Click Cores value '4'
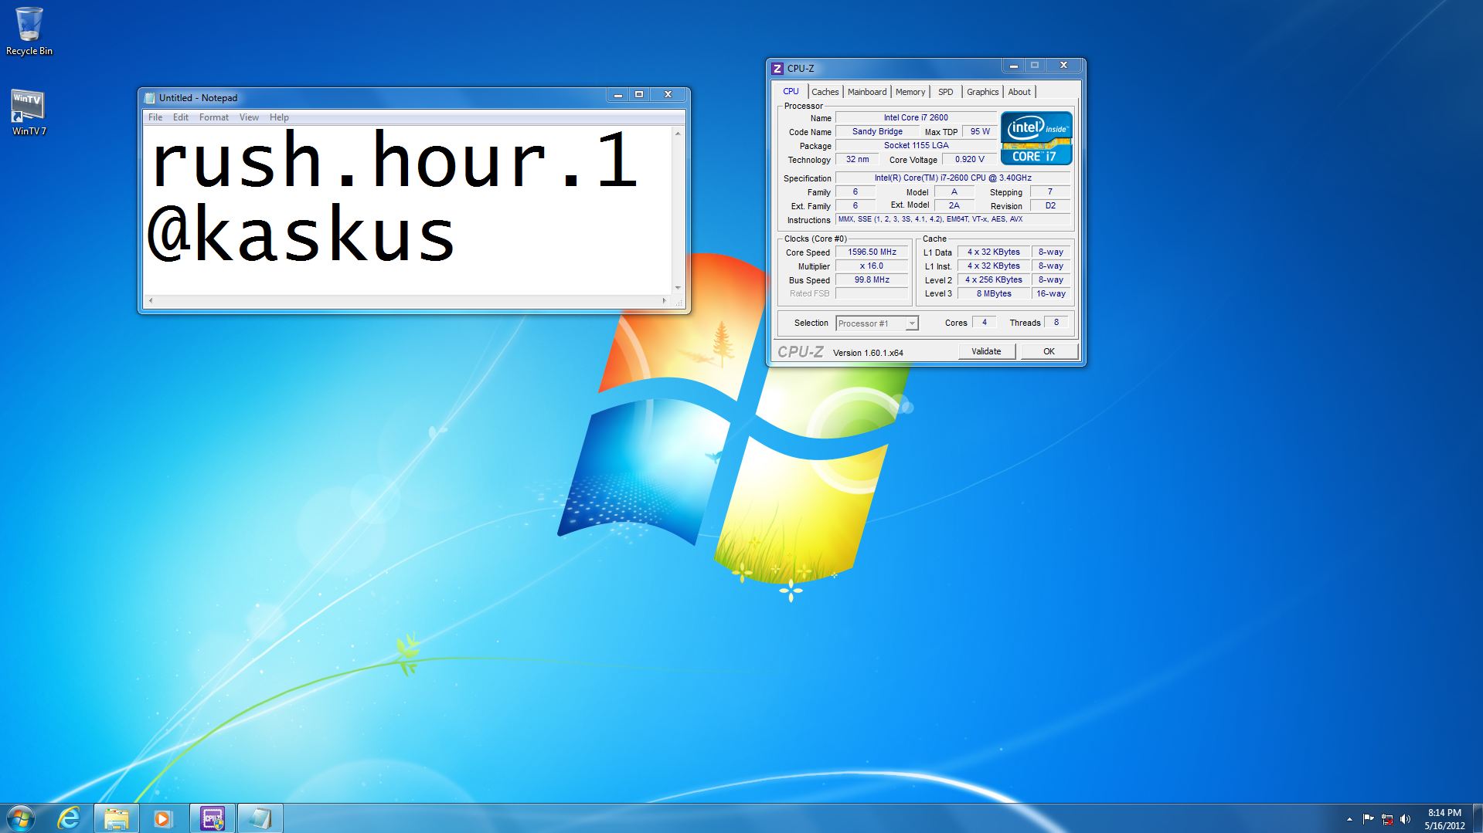 984,322
